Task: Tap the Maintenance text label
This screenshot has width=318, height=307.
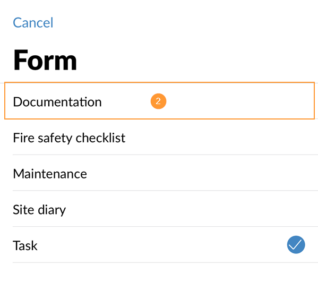Action: point(50,174)
